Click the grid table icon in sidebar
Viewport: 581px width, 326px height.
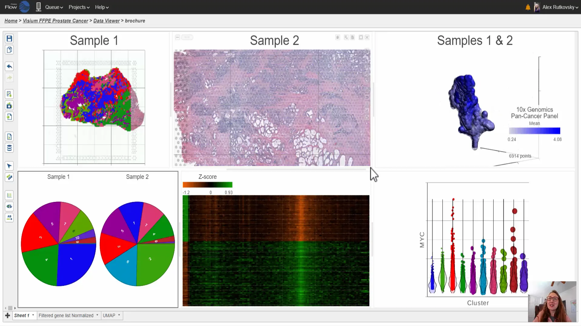click(x=9, y=195)
